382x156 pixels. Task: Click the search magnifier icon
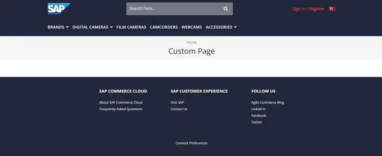(226, 9)
